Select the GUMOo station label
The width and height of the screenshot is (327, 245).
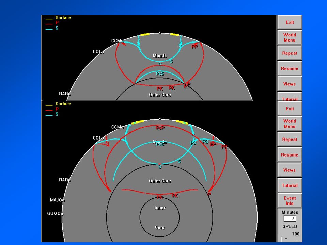(x=55, y=214)
